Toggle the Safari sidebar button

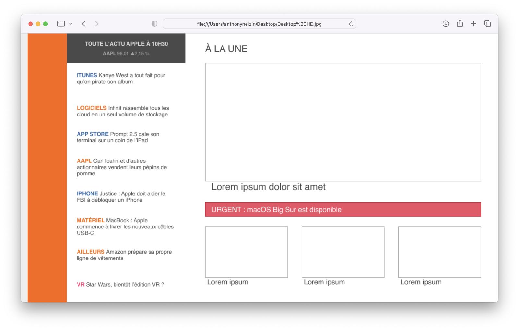pos(61,24)
